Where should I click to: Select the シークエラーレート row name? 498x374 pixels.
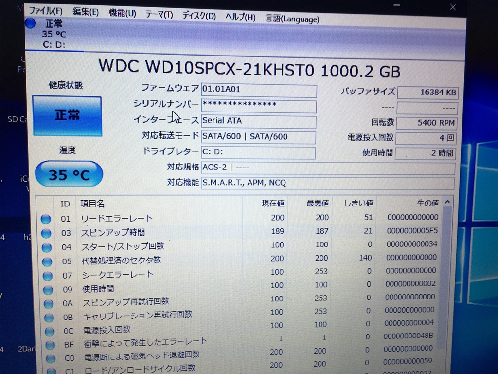118,275
